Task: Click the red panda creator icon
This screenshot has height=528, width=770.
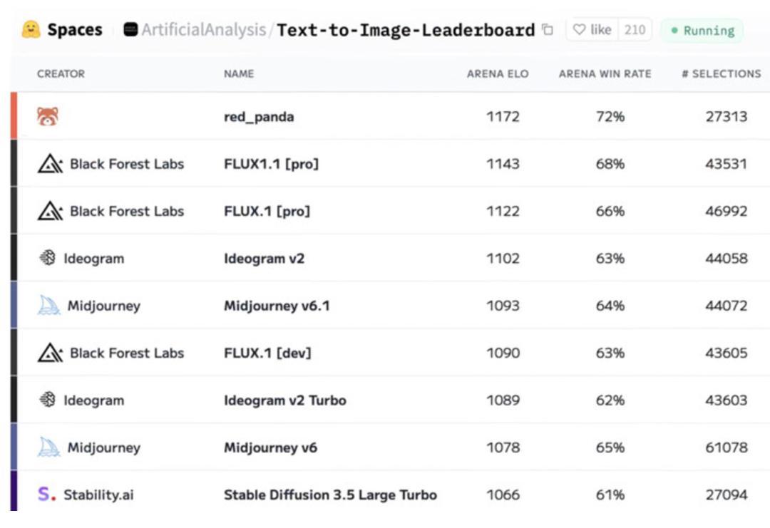Action: click(x=48, y=116)
